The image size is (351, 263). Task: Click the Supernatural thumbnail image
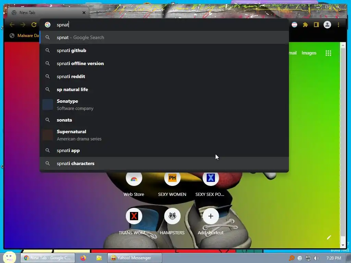click(48, 135)
